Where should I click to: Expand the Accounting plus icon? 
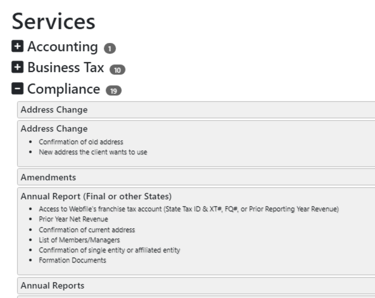pos(18,46)
